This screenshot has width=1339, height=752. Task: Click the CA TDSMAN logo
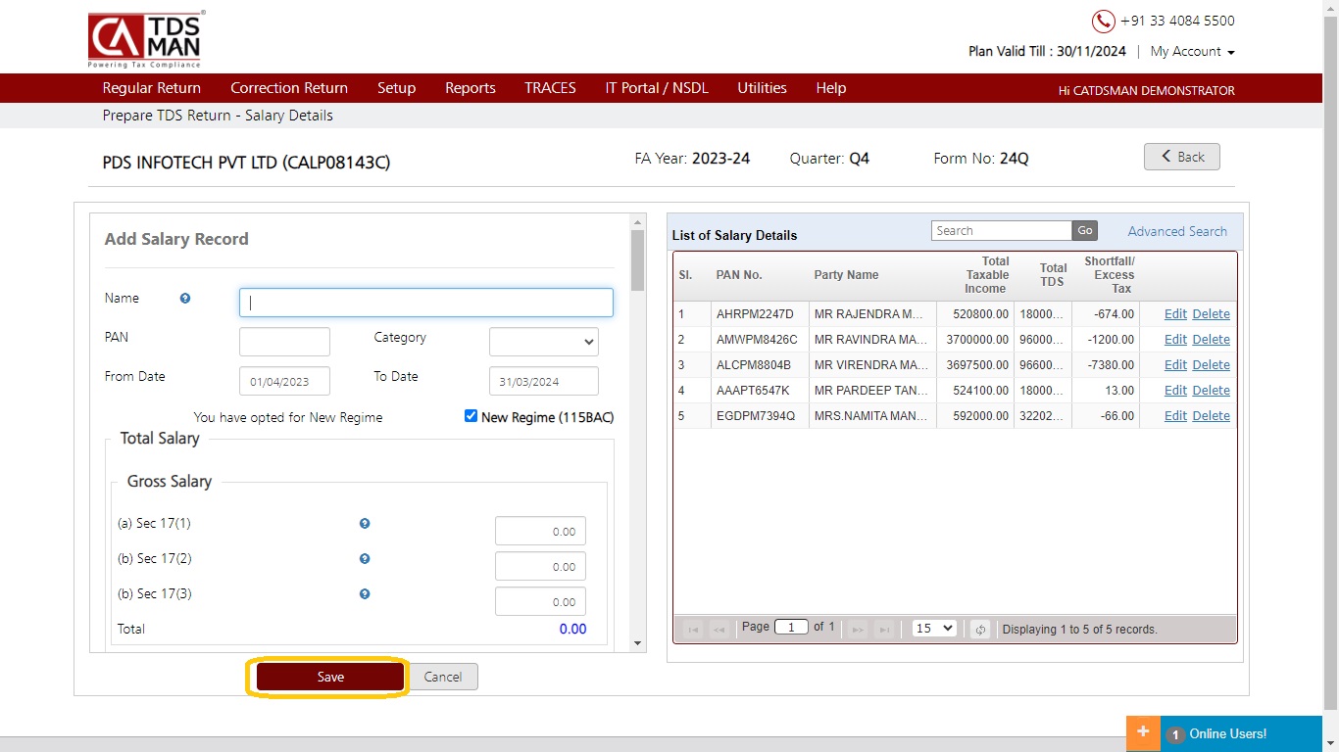[145, 40]
